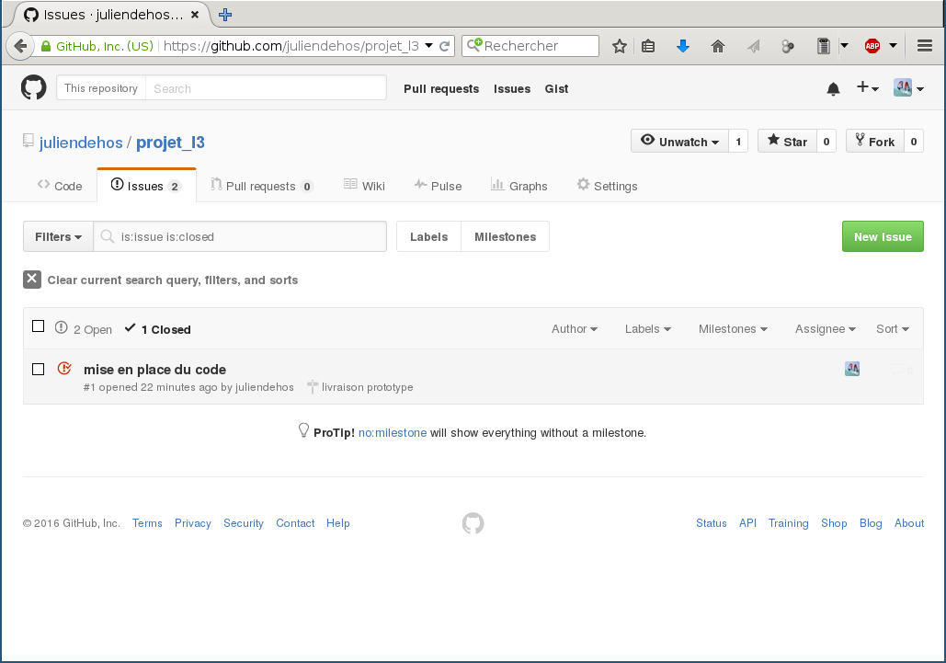Click the footer GitHub logo
Image resolution: width=946 pixels, height=663 pixels.
473,523
